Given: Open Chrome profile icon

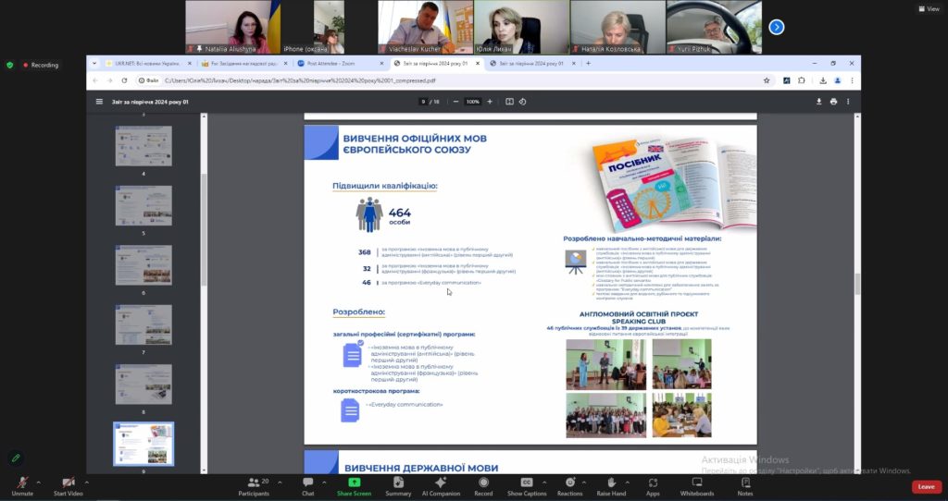Looking at the screenshot, I should coord(837,80).
